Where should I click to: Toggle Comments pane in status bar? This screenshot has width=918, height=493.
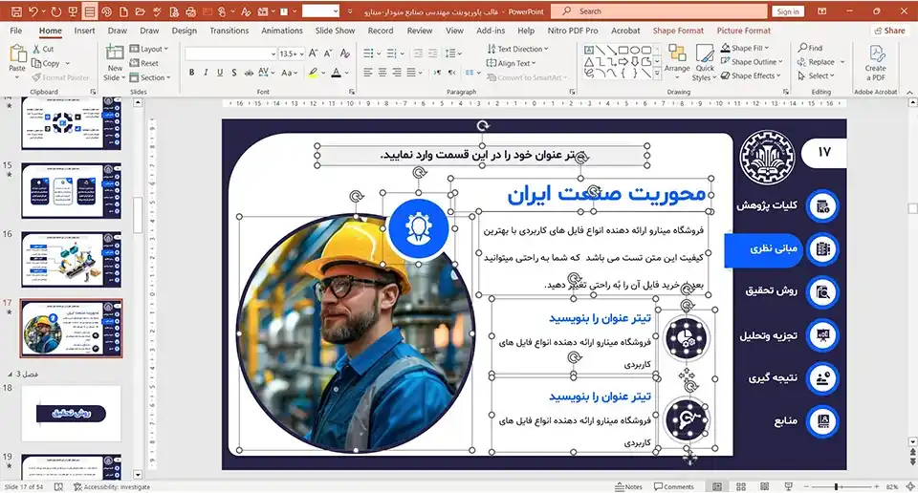(x=674, y=486)
